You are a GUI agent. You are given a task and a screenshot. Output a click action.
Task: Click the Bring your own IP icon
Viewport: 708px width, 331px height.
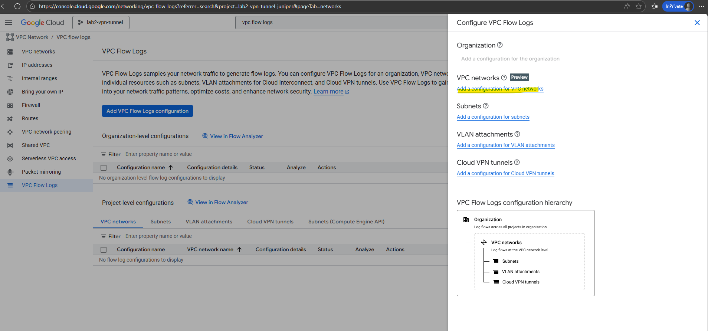(10, 92)
